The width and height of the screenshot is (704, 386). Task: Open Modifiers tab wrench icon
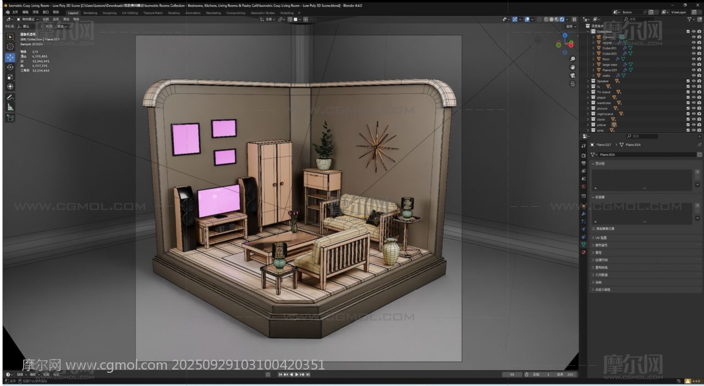[x=584, y=213]
